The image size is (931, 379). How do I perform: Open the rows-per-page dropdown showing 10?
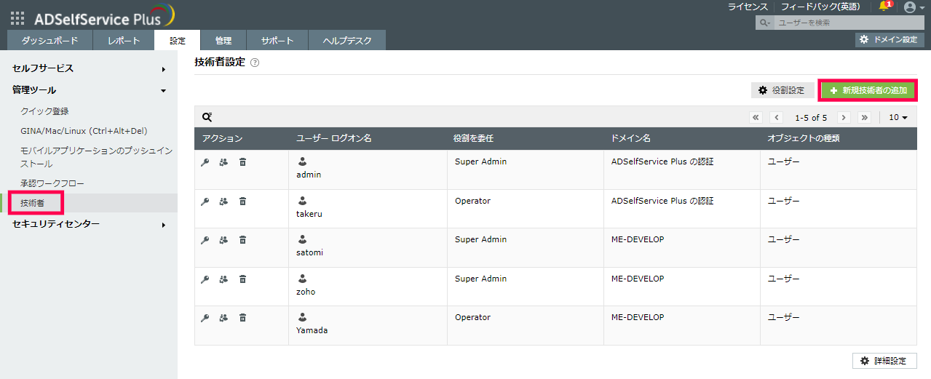[x=898, y=117]
